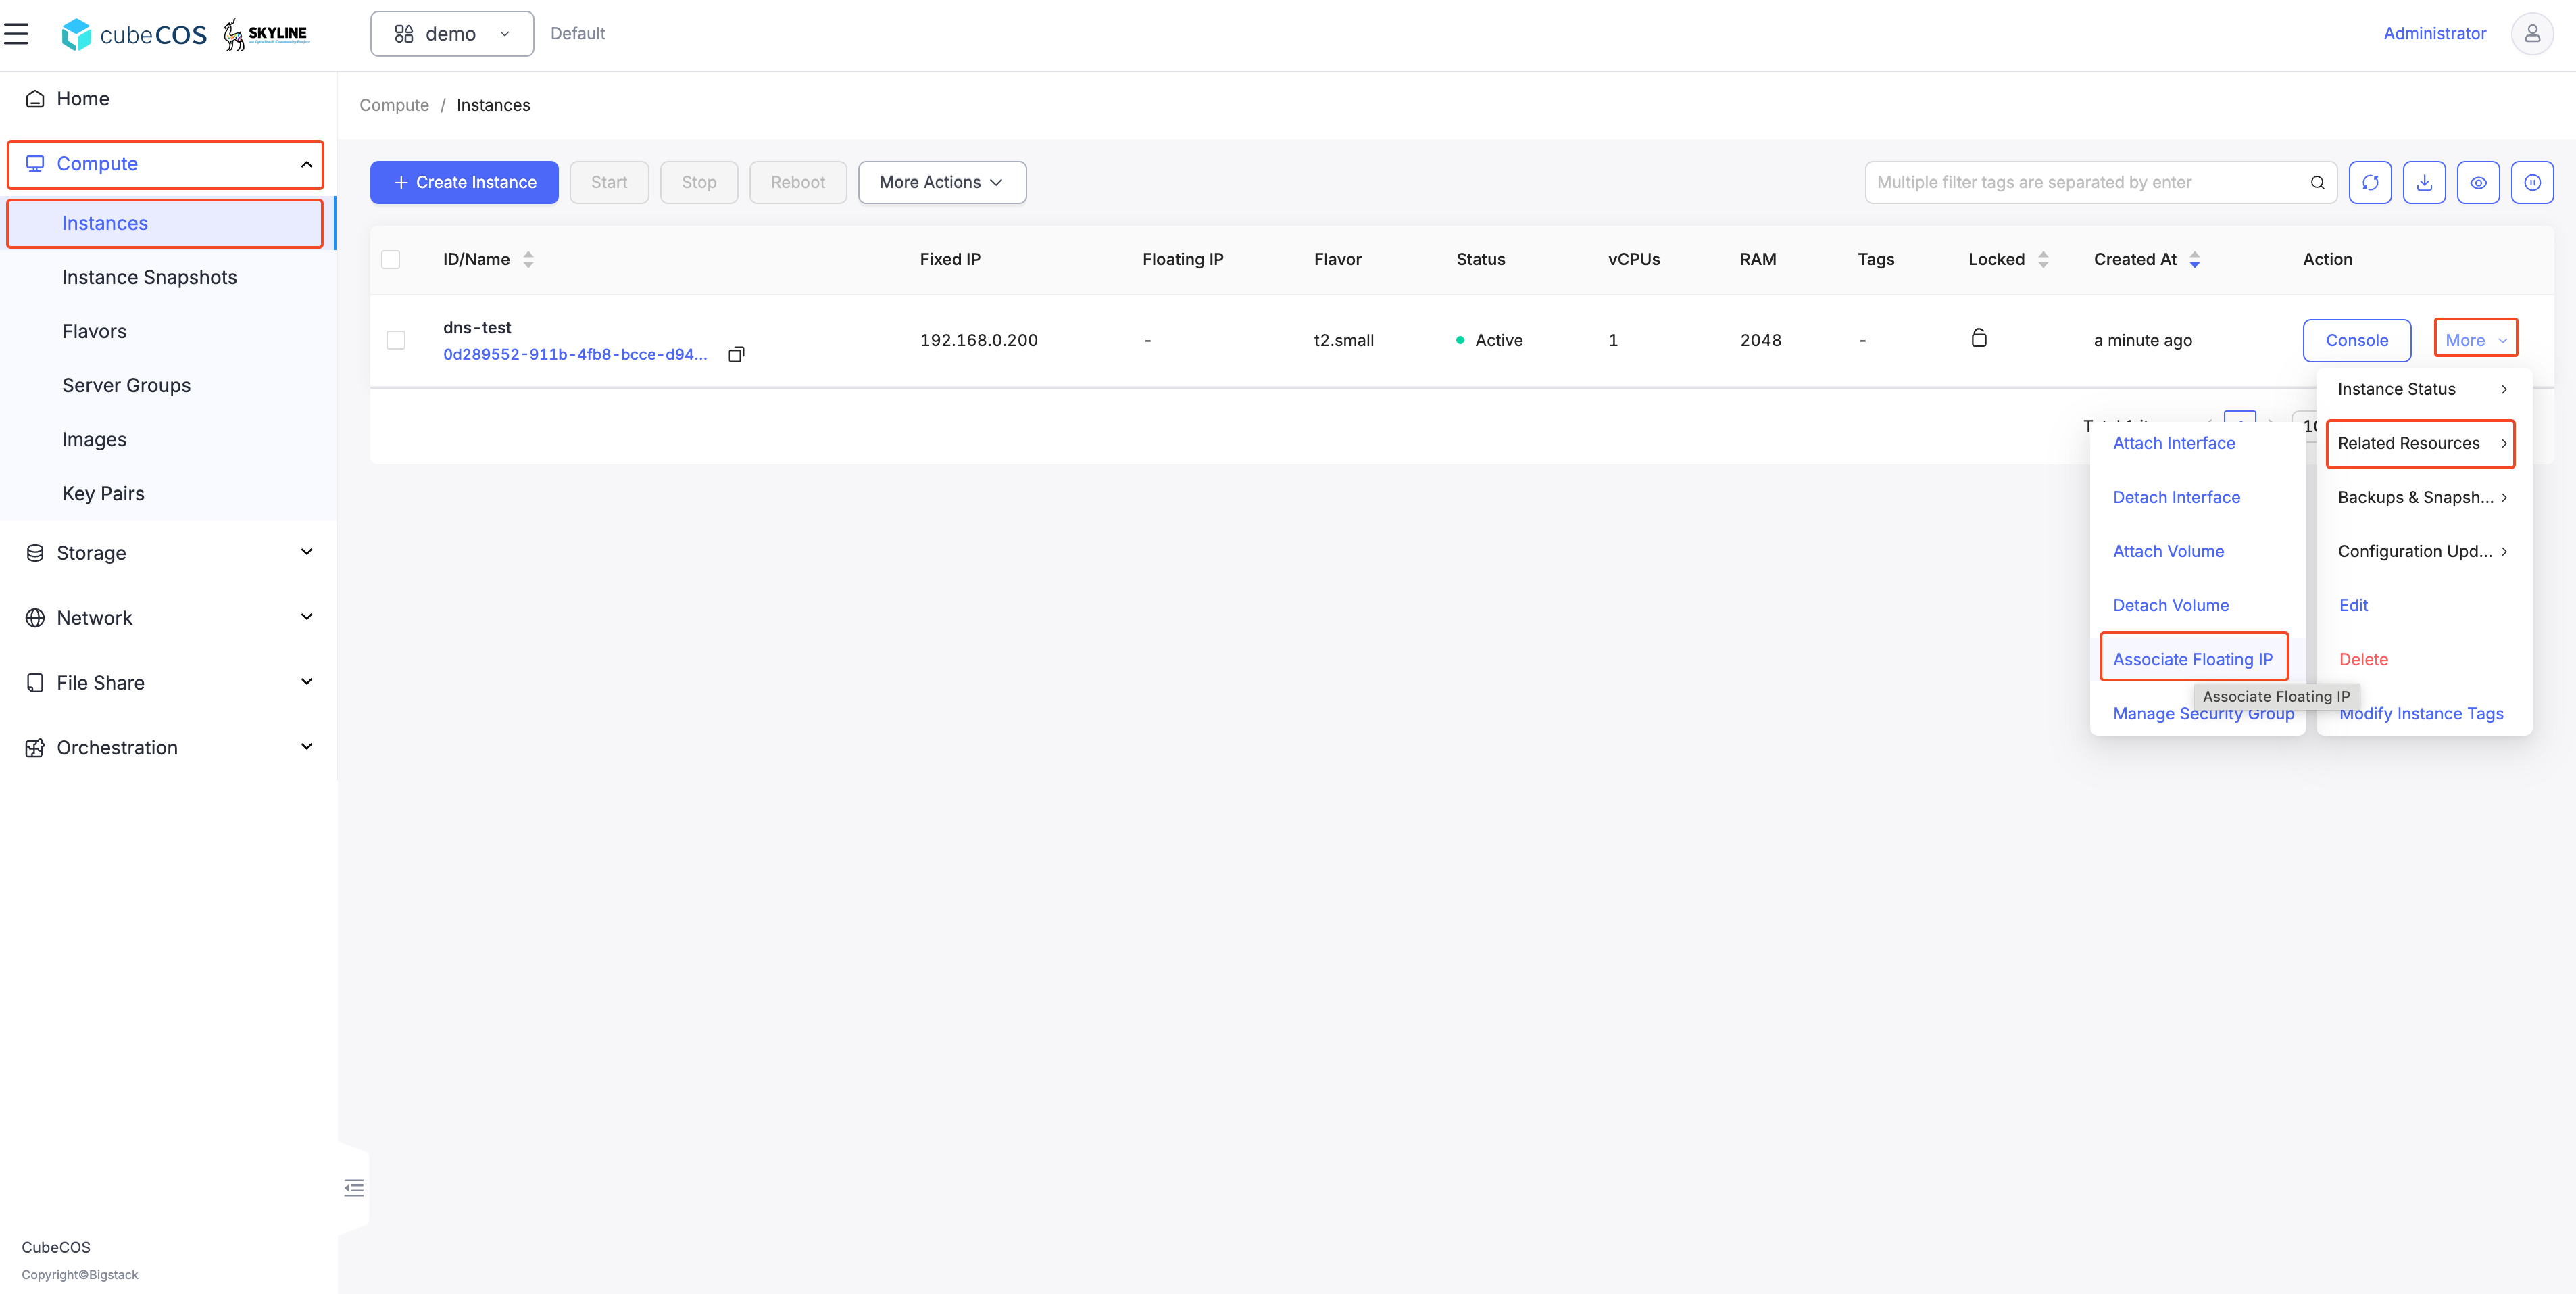Choose Delete from the More menu

pyautogui.click(x=2363, y=660)
